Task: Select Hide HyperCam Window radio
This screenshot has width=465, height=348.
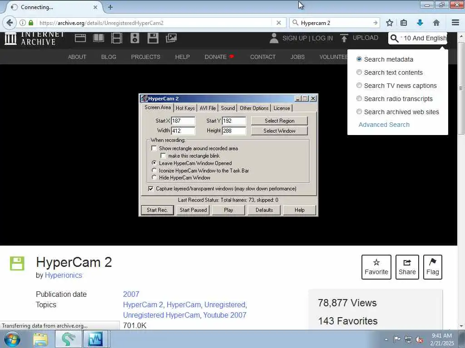Action: point(154,177)
